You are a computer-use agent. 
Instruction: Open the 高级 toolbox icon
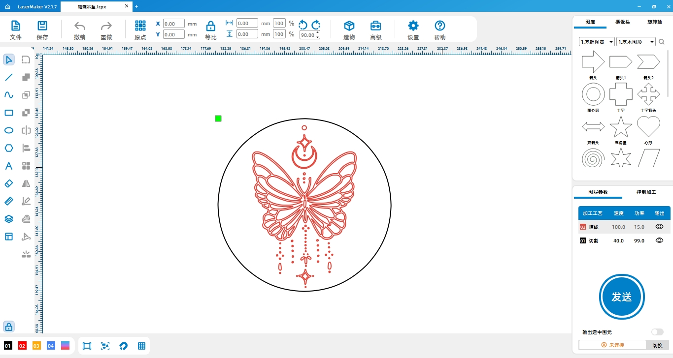[x=376, y=30]
